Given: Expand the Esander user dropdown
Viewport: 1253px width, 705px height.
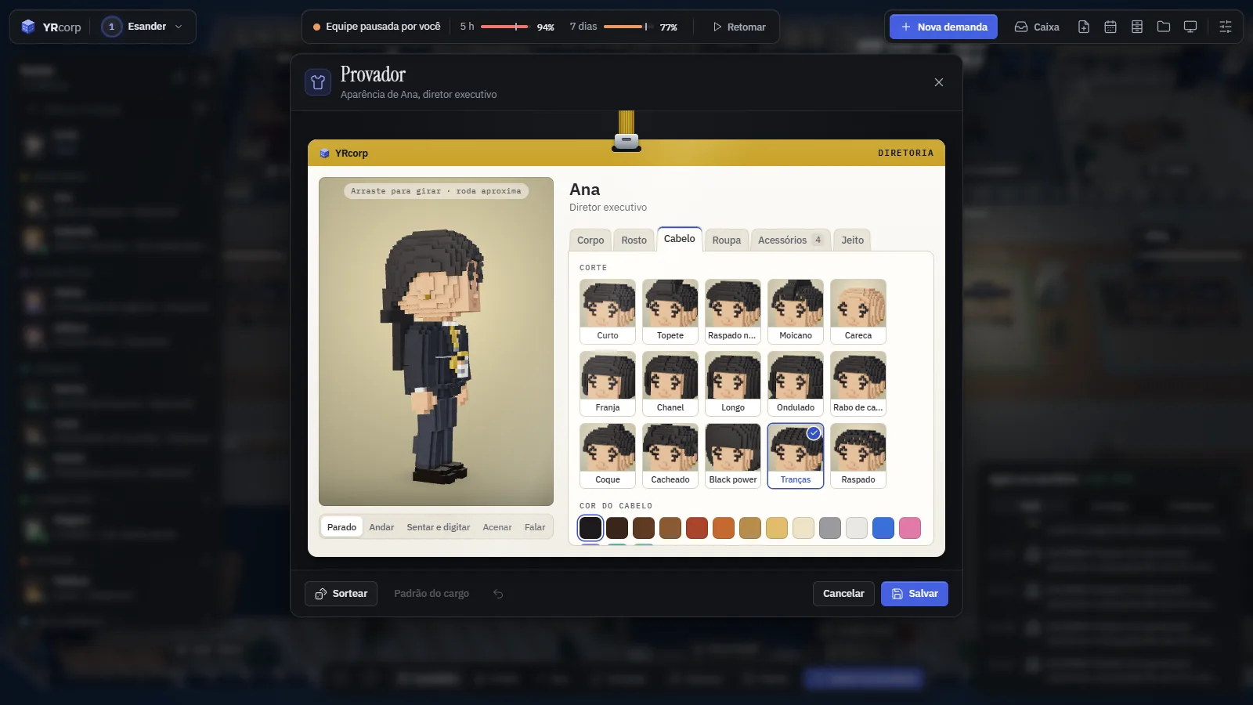Looking at the screenshot, I should (145, 27).
